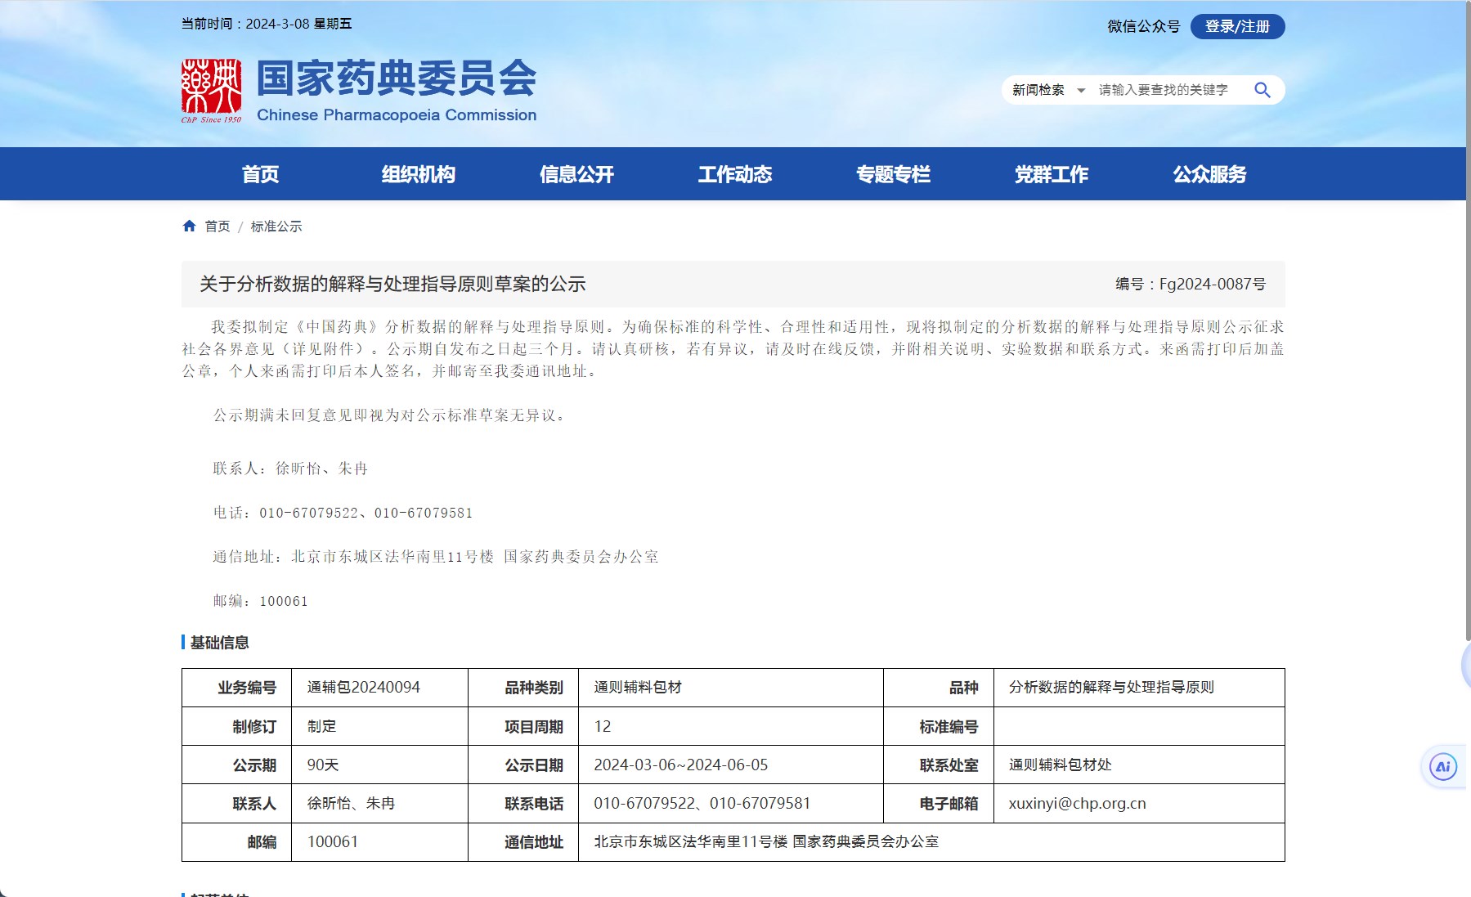Click the 首页 breadcrumb link
Screen dimensions: 1471x897
coord(218,226)
